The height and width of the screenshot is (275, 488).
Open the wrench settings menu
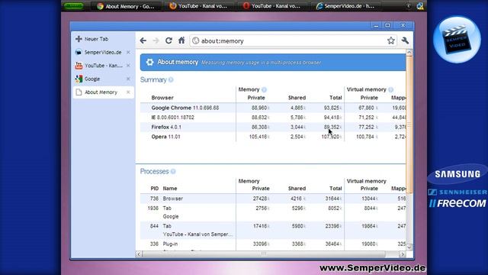click(x=405, y=40)
